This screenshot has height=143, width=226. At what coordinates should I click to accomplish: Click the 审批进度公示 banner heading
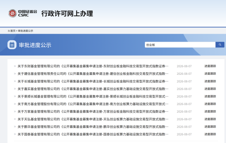pos(35,45)
